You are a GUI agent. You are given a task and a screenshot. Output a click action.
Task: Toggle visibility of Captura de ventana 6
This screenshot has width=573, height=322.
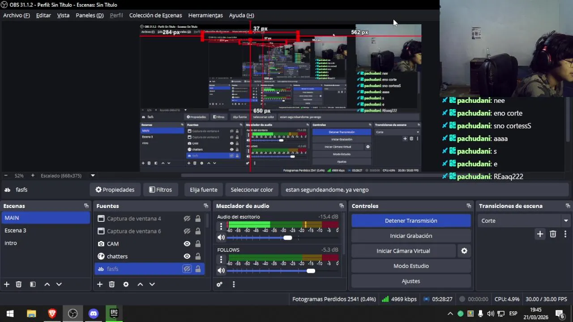pos(187,231)
